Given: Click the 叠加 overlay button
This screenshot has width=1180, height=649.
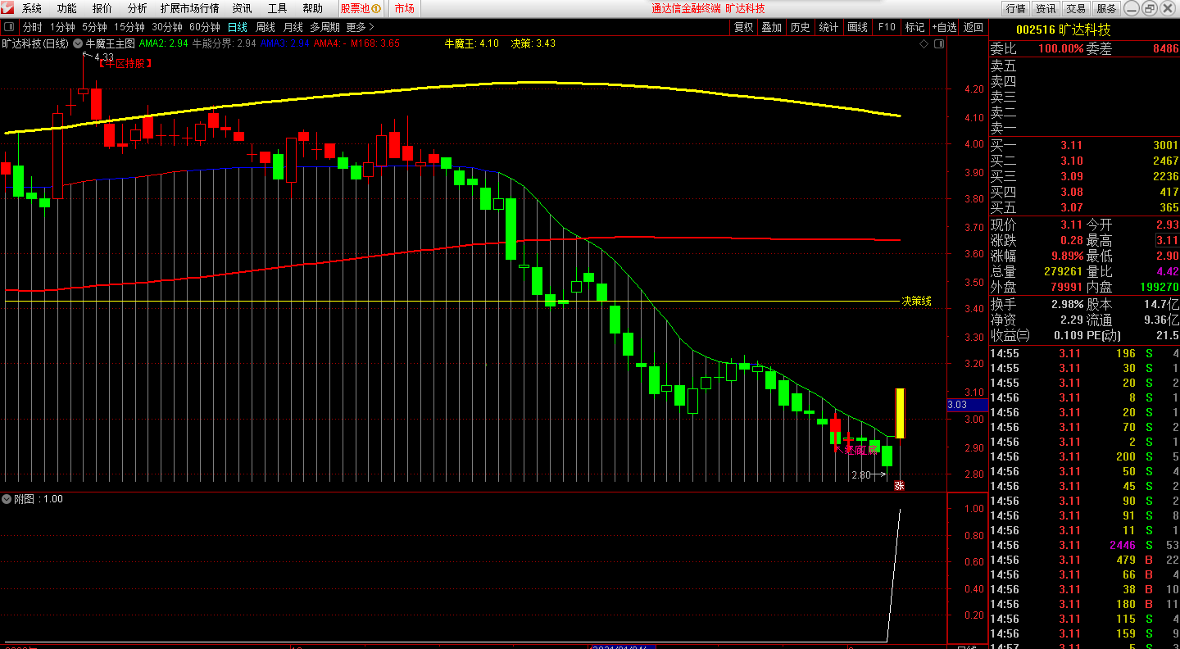Looking at the screenshot, I should [771, 27].
